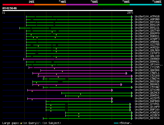Open the UniRef100_A7QPF3 hit link
Image resolution: width=164 pixels, height=125 pixels.
(147, 39)
